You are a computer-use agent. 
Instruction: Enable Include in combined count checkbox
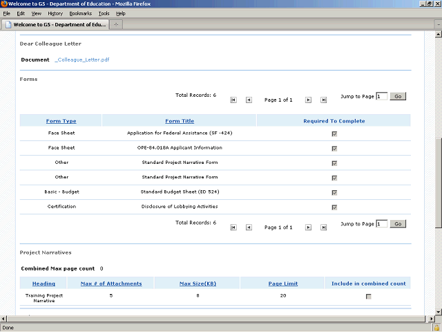[x=368, y=297]
